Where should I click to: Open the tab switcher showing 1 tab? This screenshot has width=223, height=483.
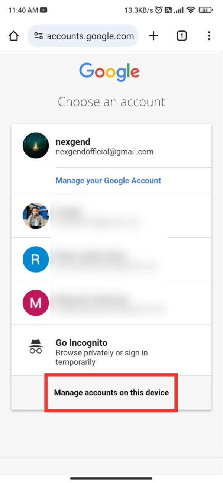[181, 36]
